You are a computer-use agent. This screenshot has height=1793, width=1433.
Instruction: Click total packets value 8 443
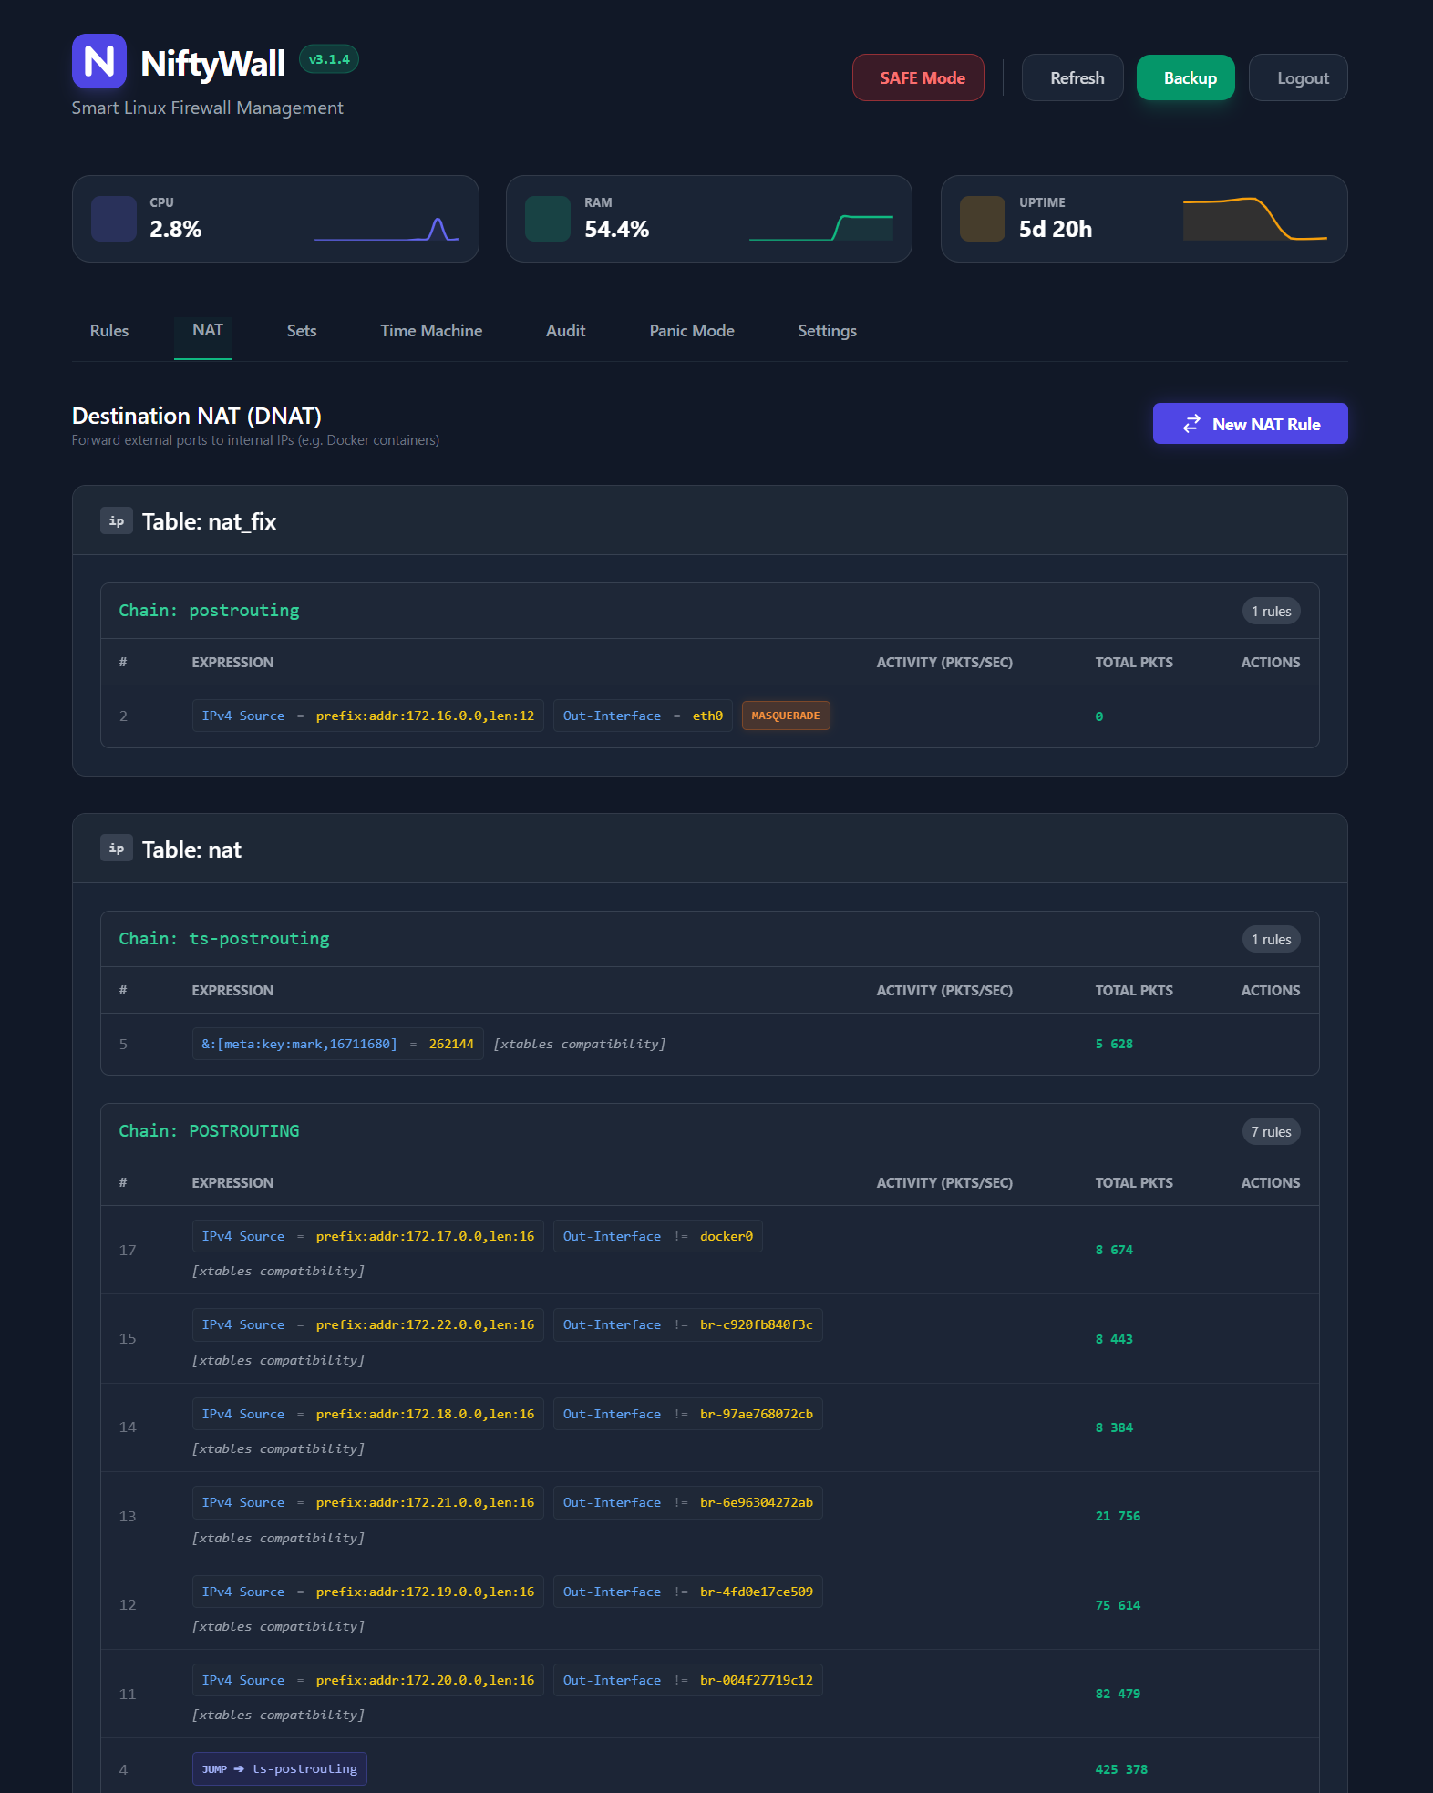coord(1114,1339)
